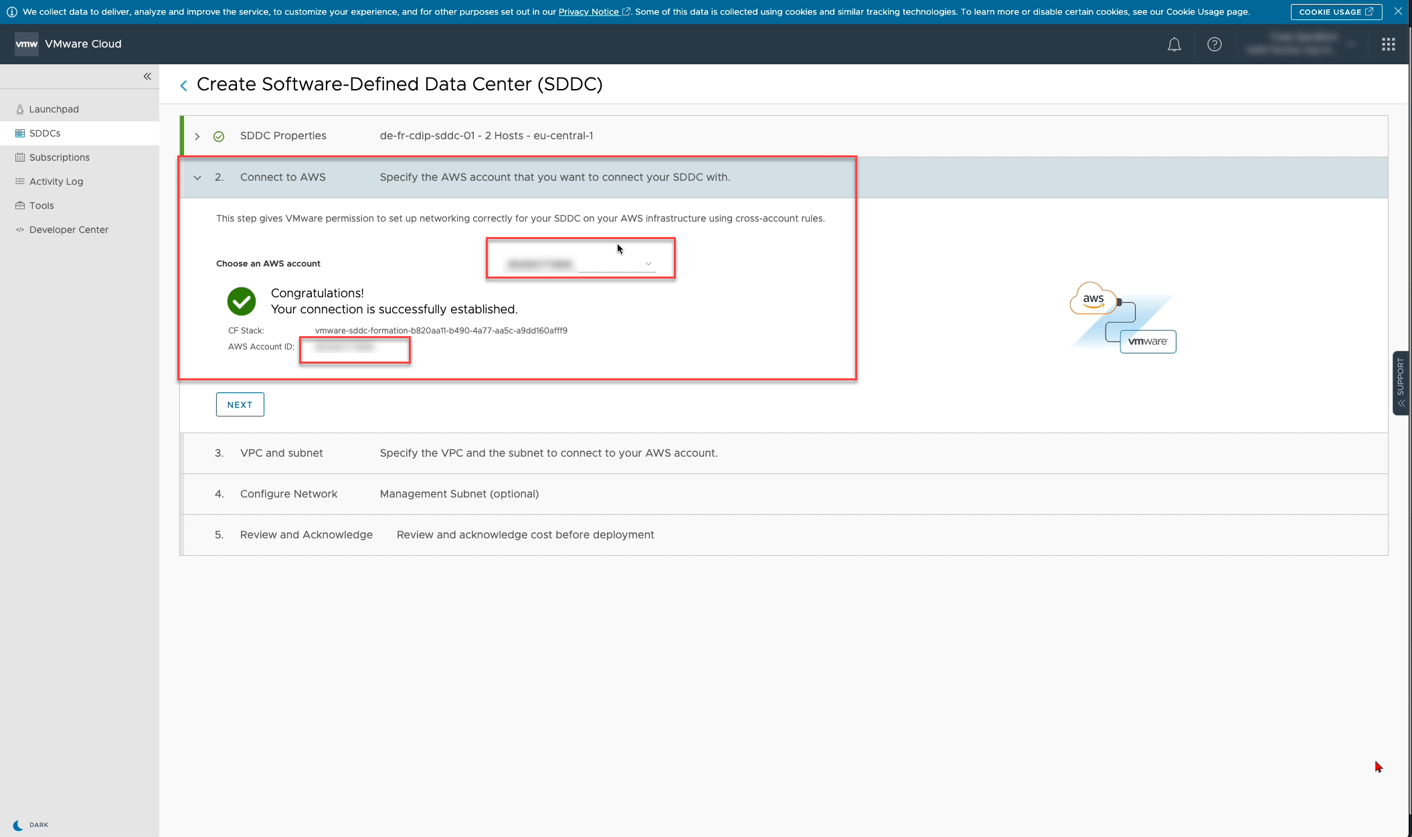Image resolution: width=1412 pixels, height=837 pixels.
Task: Open the SUPPORT side panel
Action: pyautogui.click(x=1401, y=383)
